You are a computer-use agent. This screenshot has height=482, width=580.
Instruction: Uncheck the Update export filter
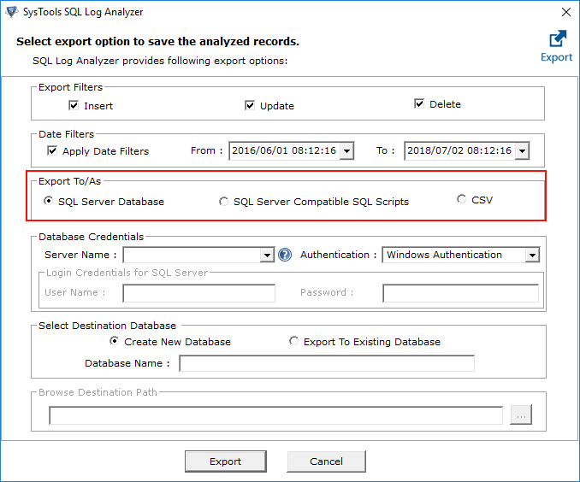(250, 106)
